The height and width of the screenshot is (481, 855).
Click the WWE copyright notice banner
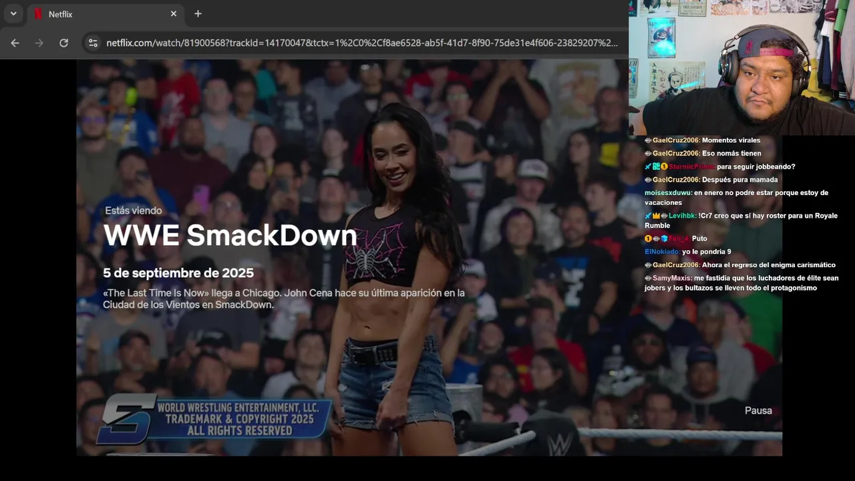(x=215, y=420)
